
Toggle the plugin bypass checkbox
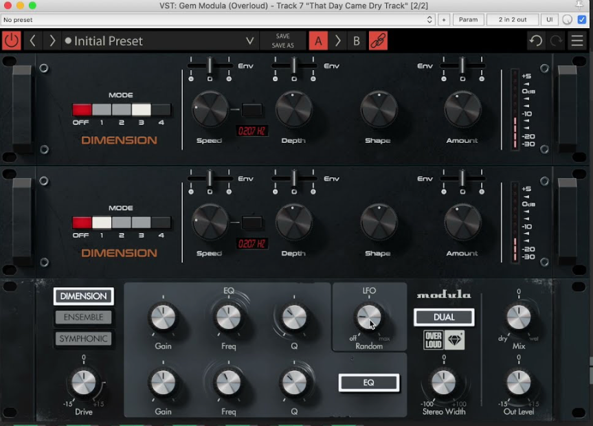coord(581,20)
